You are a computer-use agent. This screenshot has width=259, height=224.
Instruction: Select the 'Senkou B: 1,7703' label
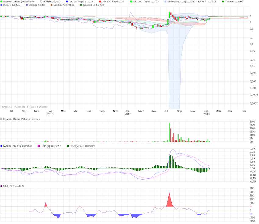pos(94,5)
